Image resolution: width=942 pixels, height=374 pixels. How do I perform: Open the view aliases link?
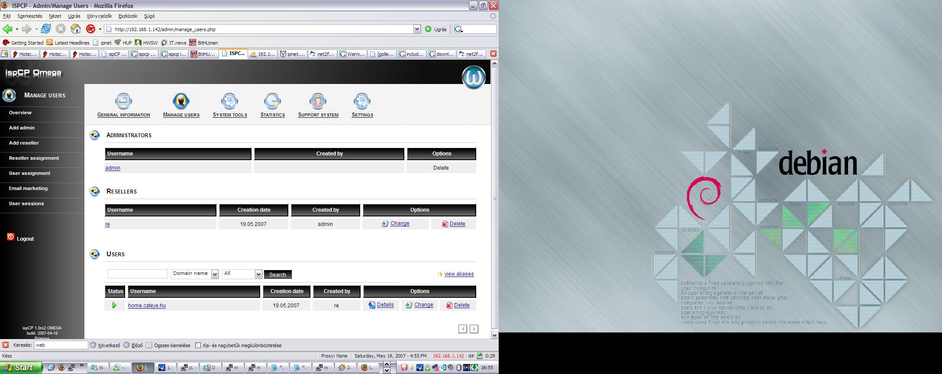459,274
